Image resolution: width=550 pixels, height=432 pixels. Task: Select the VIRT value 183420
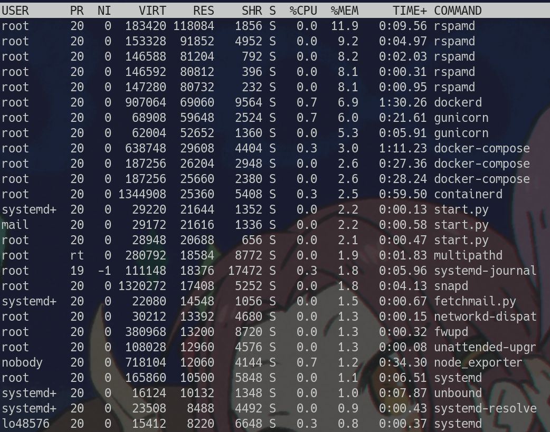pyautogui.click(x=146, y=26)
